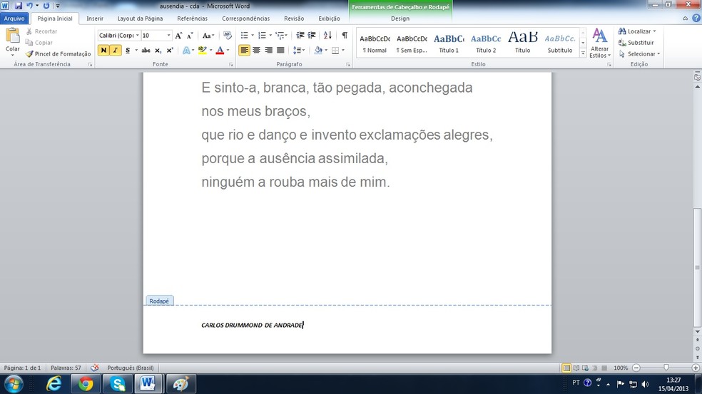Viewport: 702px width, 394px height.
Task: Apply subscript formatting
Action: coord(158,51)
